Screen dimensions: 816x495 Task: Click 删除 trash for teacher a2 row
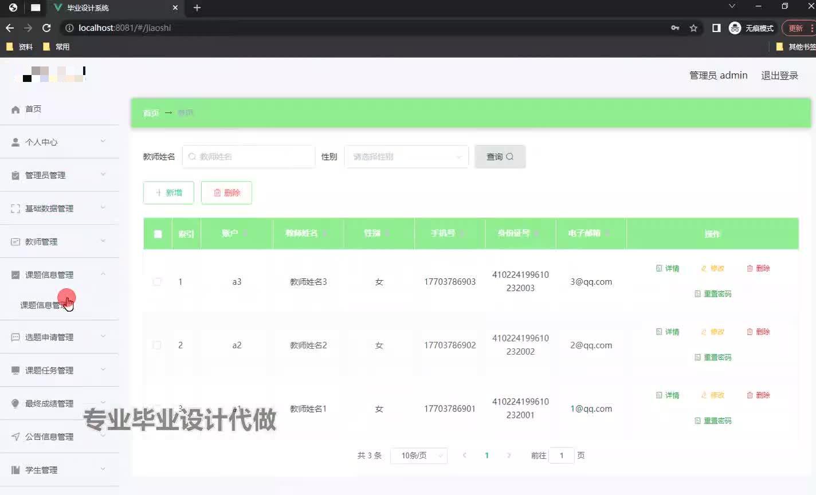click(758, 332)
